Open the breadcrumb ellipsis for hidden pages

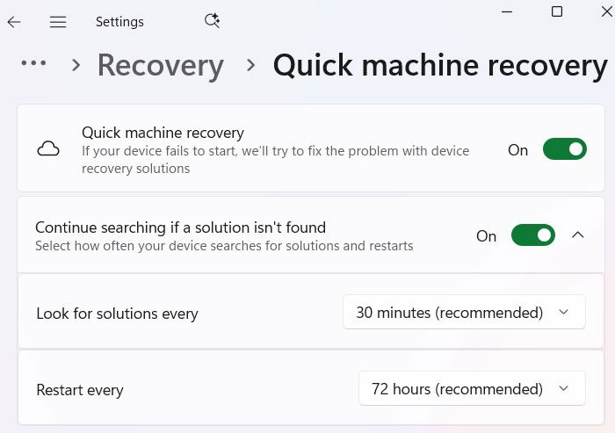33,63
